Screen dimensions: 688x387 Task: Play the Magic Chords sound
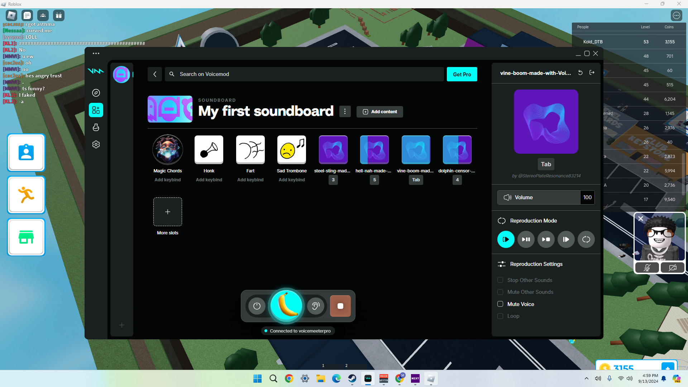(168, 150)
